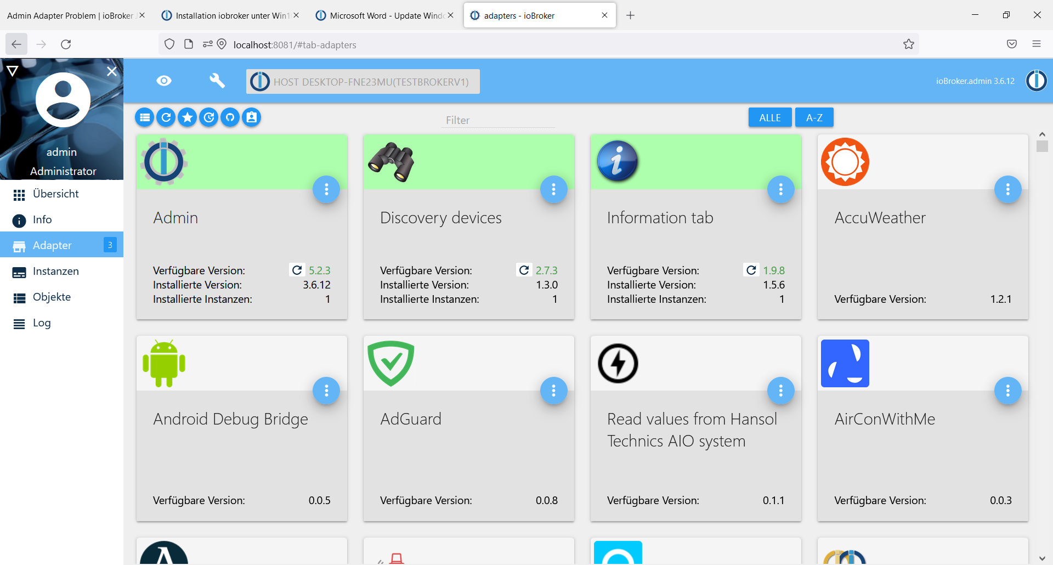Update Discovery devices via refresh icon near 2.7.3
This screenshot has height=565, width=1053.
(x=524, y=270)
